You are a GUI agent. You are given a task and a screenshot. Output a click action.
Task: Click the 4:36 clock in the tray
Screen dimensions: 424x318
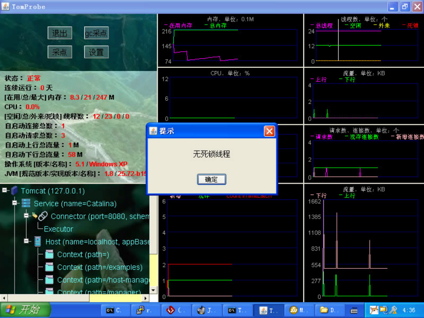point(408,310)
